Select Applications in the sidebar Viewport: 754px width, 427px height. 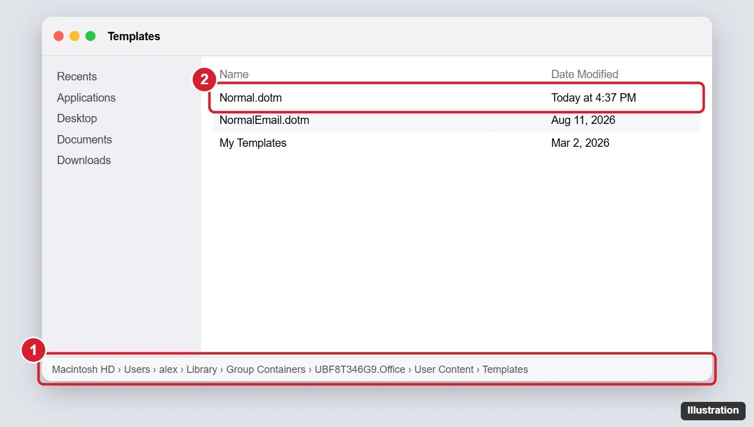click(x=86, y=98)
